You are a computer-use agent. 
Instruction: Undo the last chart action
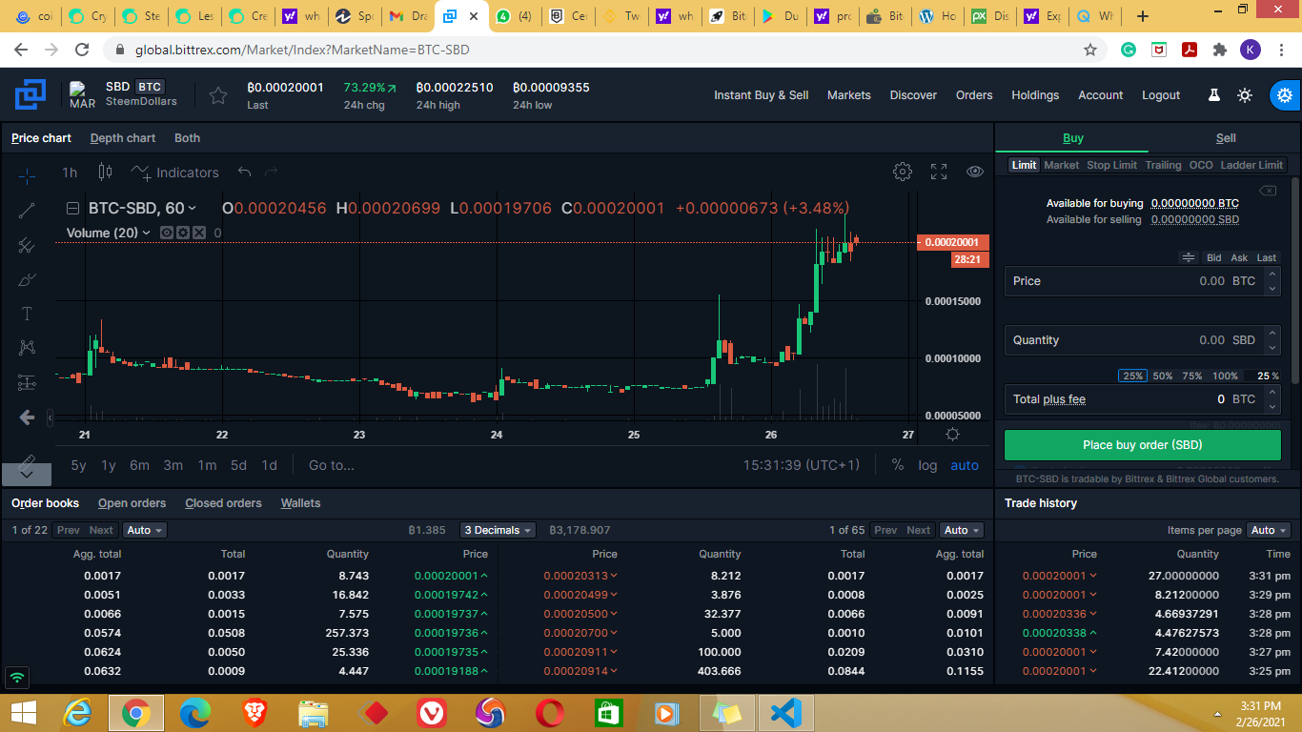[x=244, y=173]
